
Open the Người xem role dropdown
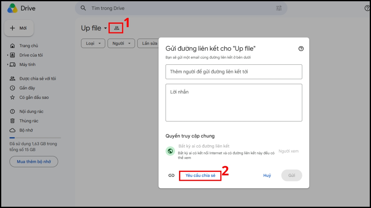click(x=288, y=151)
